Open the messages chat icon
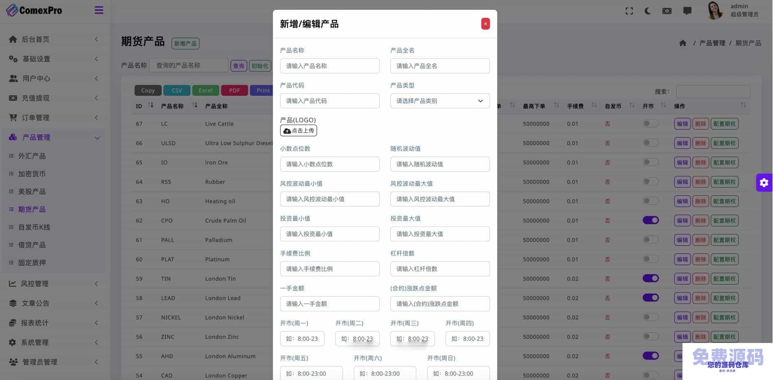Image resolution: width=773 pixels, height=380 pixels. pyautogui.click(x=687, y=11)
